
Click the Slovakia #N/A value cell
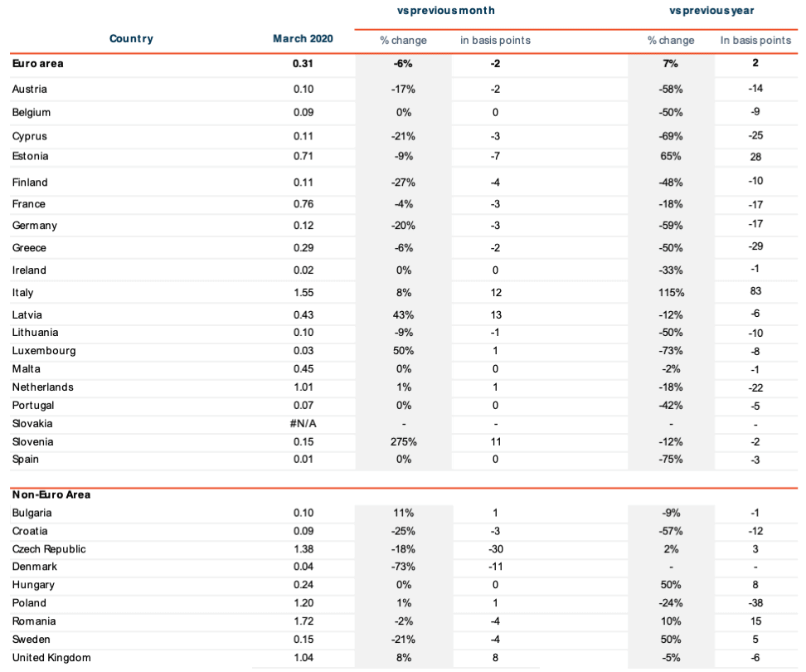click(303, 423)
